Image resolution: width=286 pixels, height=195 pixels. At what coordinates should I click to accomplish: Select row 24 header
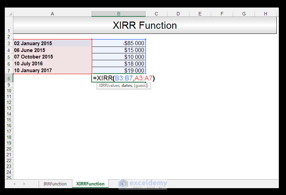pyautogui.click(x=9, y=172)
